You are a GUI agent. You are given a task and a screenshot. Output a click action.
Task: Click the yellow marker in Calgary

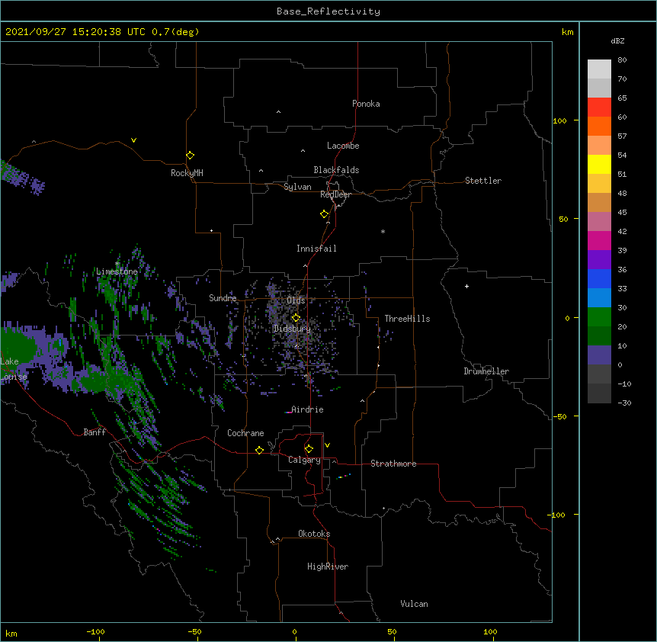tap(309, 449)
